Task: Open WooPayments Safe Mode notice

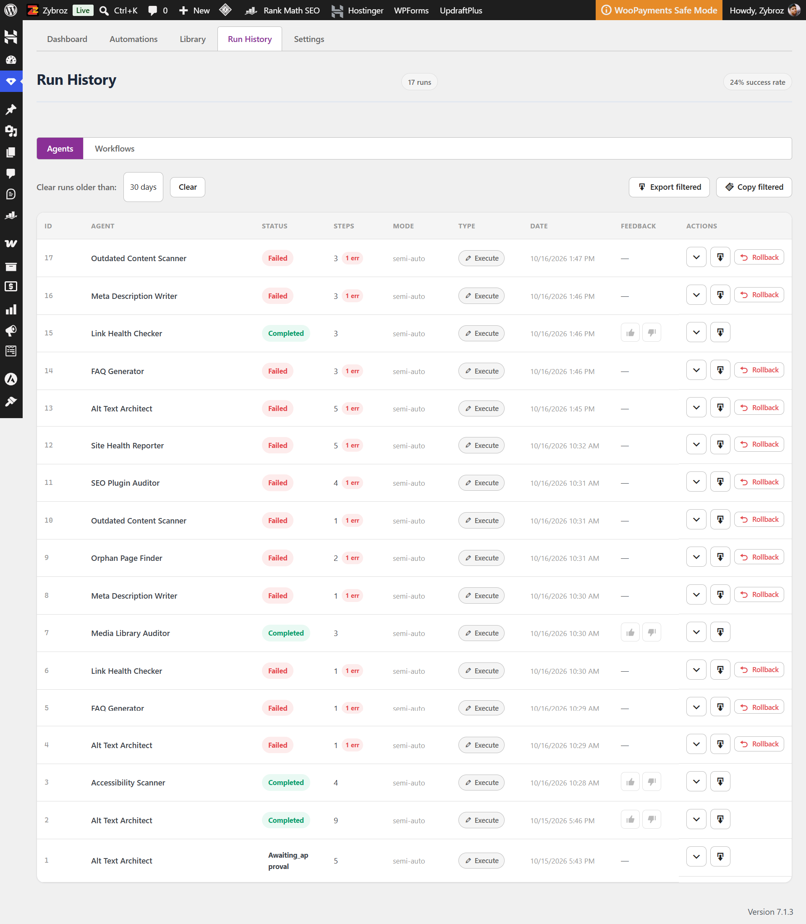Action: [659, 10]
